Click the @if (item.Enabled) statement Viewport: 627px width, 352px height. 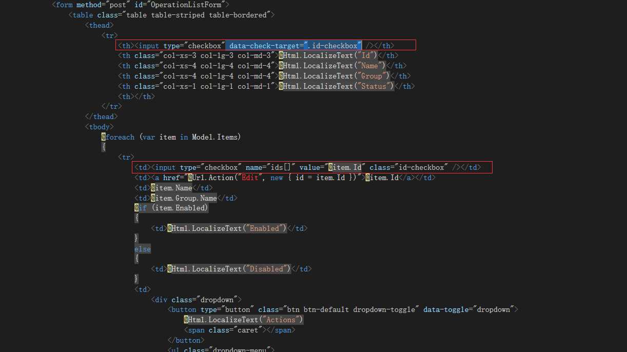pyautogui.click(x=171, y=208)
